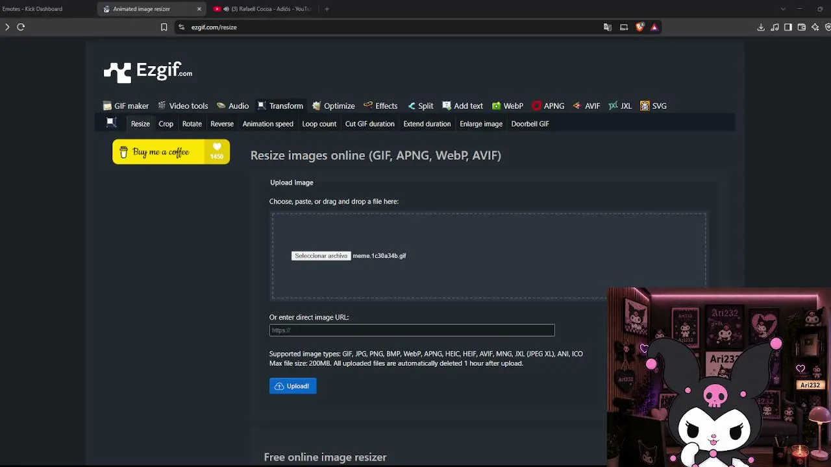The width and height of the screenshot is (831, 467).
Task: Focus the direct image URL field
Action: point(412,330)
